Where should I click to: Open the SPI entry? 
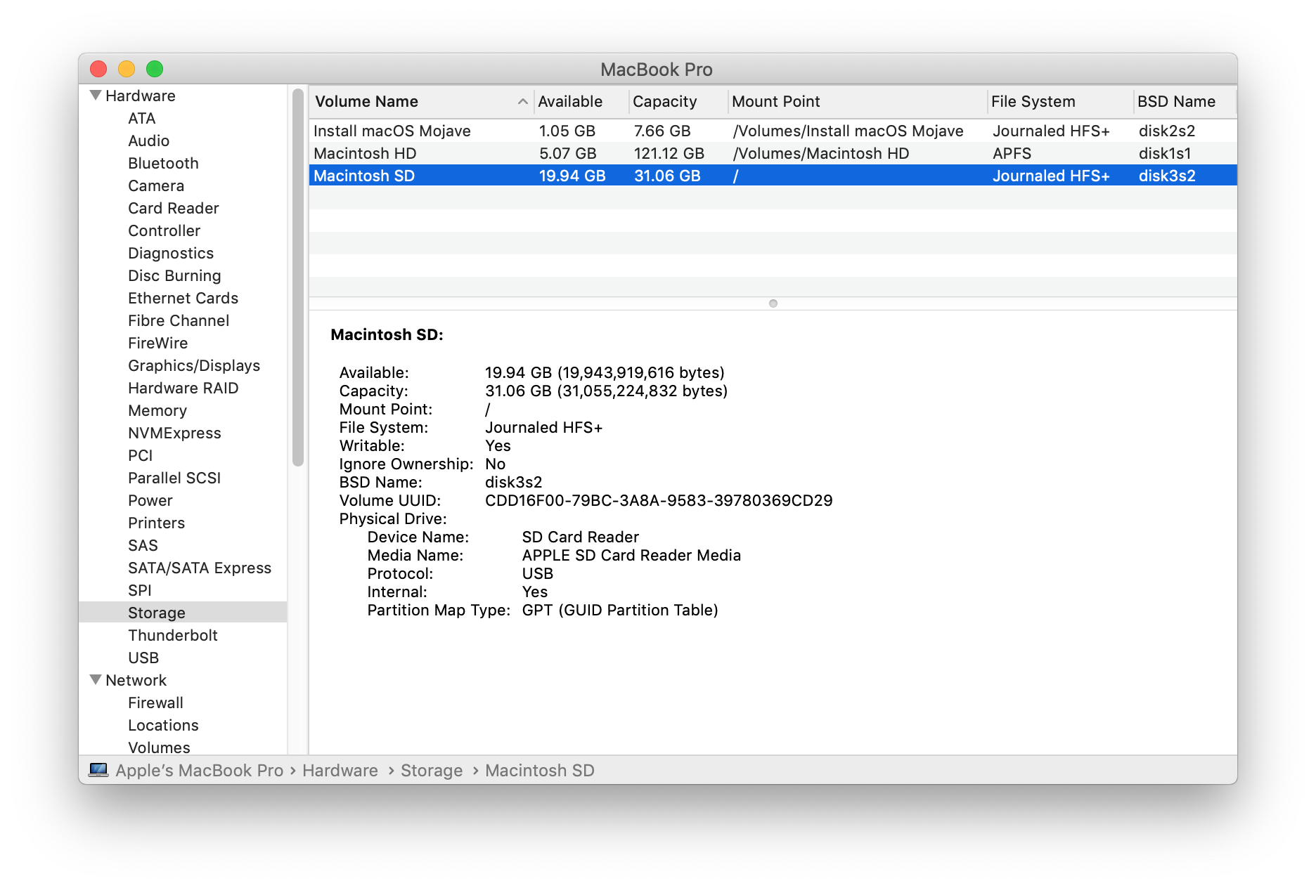point(139,590)
